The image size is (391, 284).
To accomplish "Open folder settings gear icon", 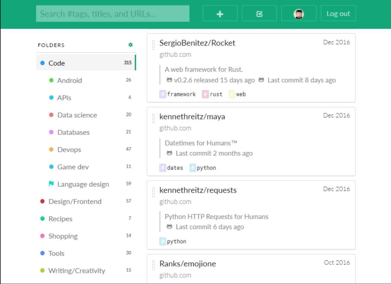I will [x=130, y=45].
